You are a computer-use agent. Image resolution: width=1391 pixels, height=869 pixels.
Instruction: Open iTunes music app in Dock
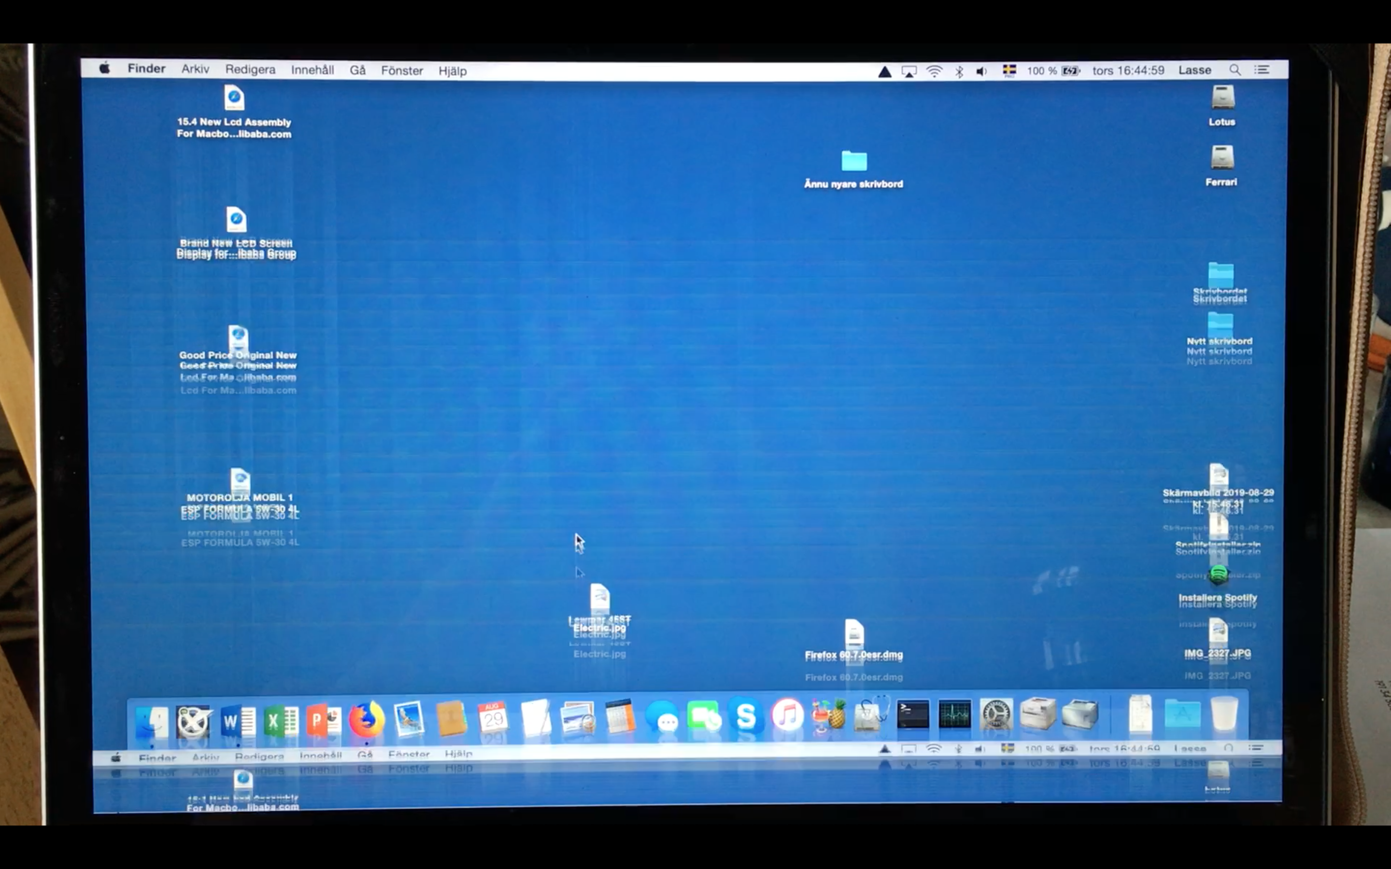pyautogui.click(x=787, y=716)
